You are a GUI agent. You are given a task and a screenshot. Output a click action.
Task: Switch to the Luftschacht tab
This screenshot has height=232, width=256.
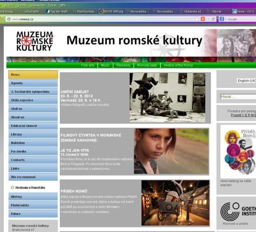tap(31, 11)
